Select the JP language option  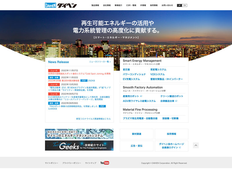(x=180, y=5)
